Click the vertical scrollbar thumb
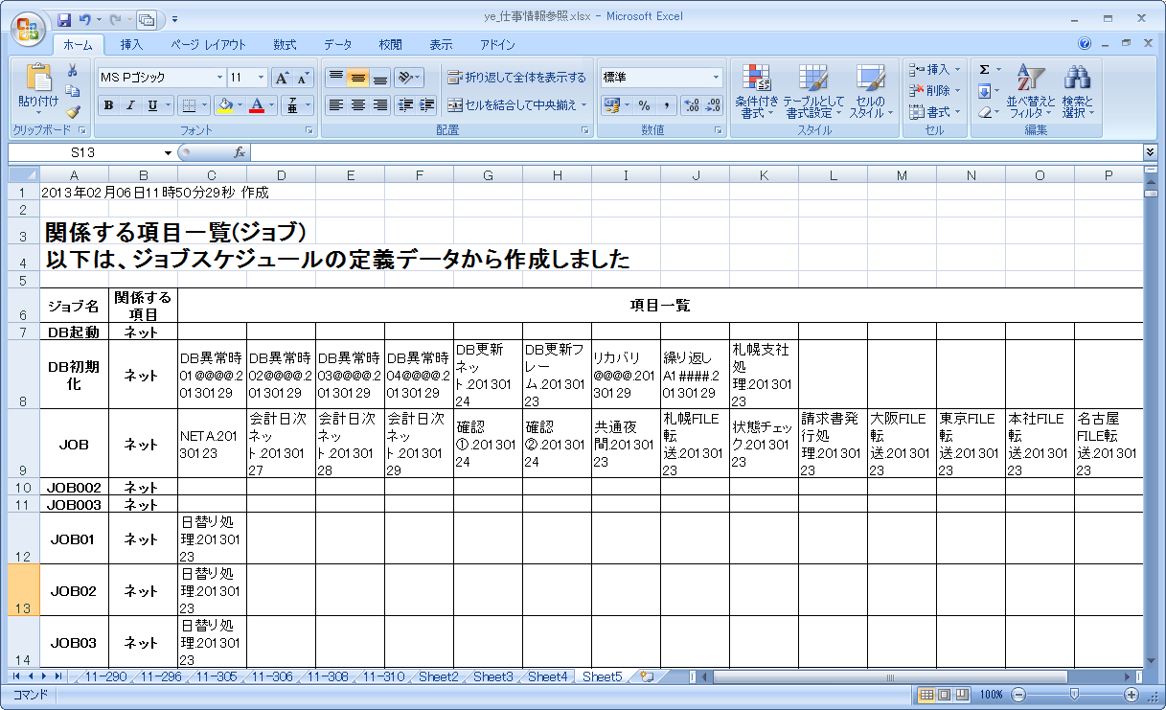Screen dimensions: 1166x710 click(x=1151, y=192)
